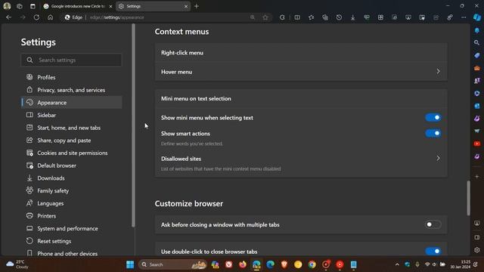
Task: Open the Shopping tag icon in sidebar
Action: point(477,55)
